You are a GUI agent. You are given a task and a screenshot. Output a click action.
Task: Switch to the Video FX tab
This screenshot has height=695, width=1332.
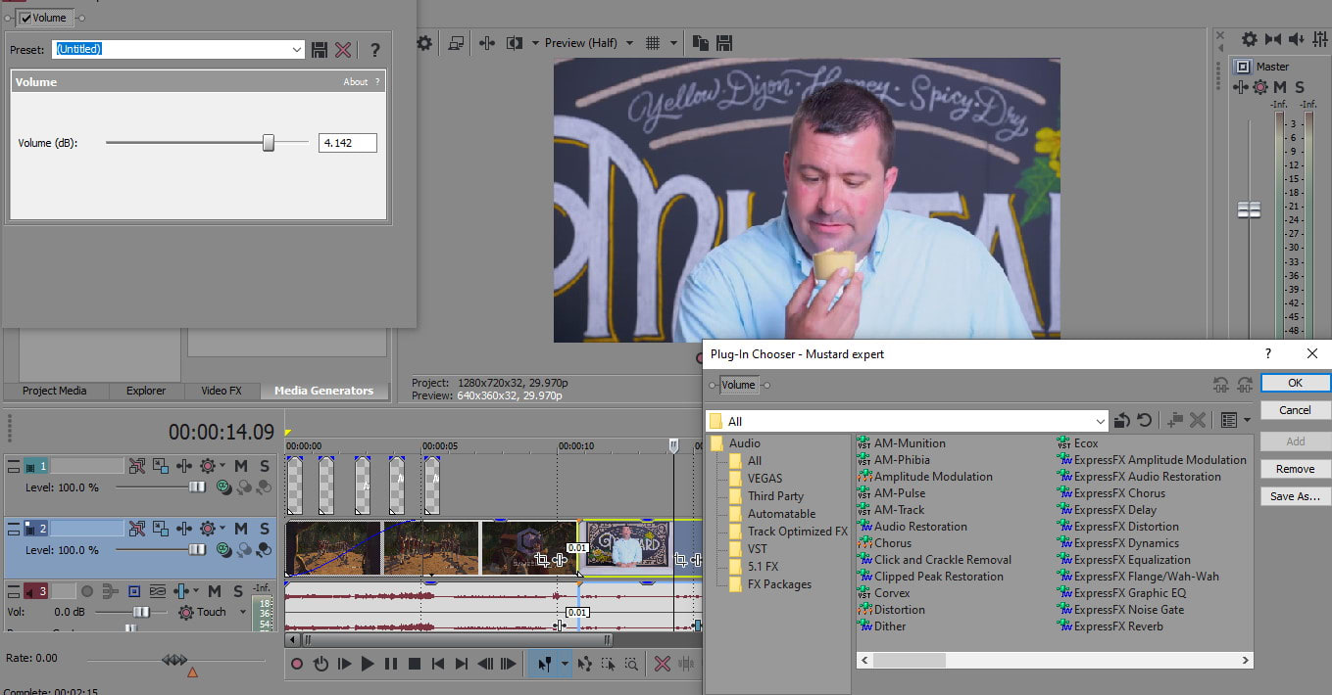[221, 391]
